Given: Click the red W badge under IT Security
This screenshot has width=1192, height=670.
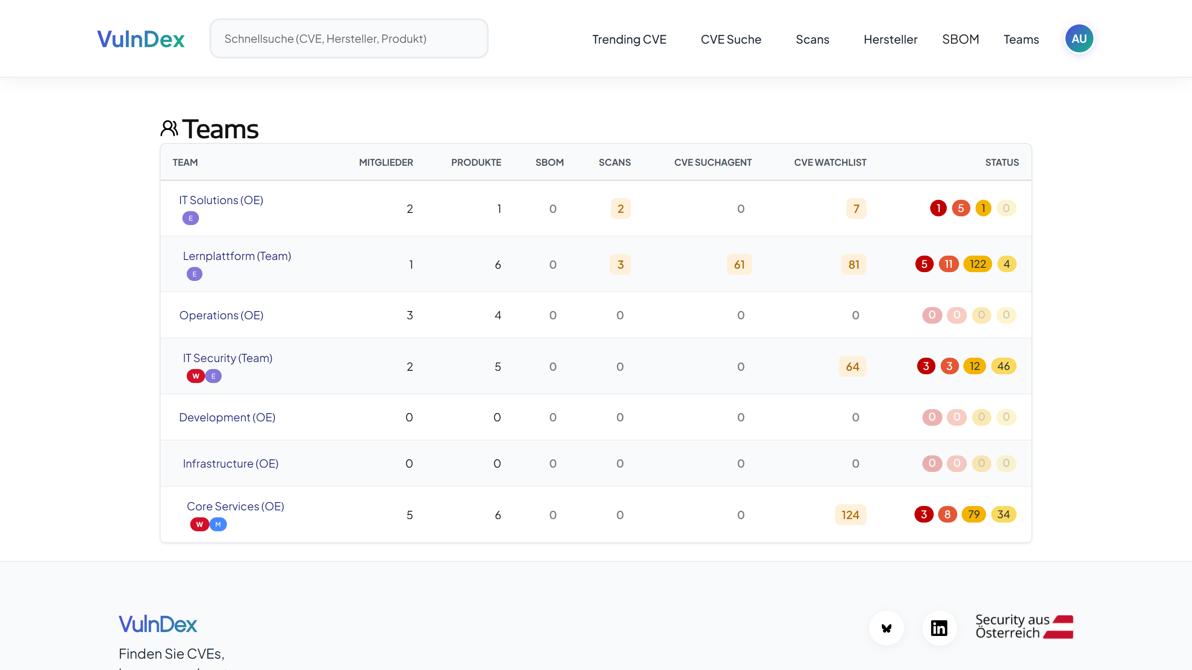Looking at the screenshot, I should click(196, 376).
